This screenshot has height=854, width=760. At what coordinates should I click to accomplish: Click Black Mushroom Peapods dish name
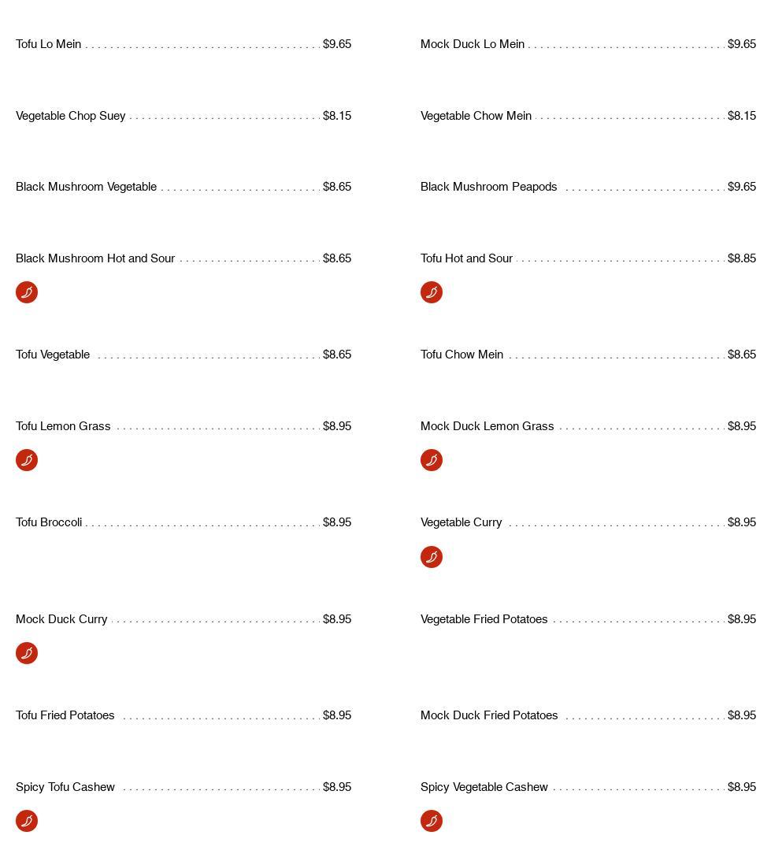(x=488, y=187)
